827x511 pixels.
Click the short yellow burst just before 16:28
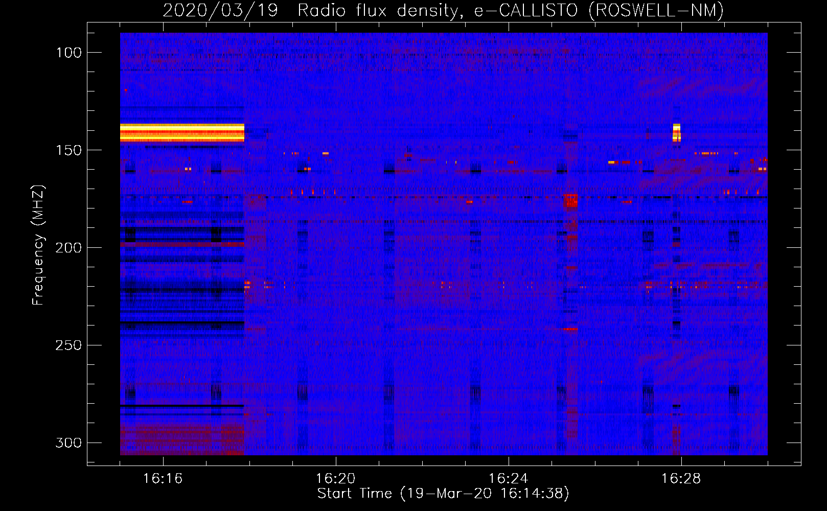[677, 132]
